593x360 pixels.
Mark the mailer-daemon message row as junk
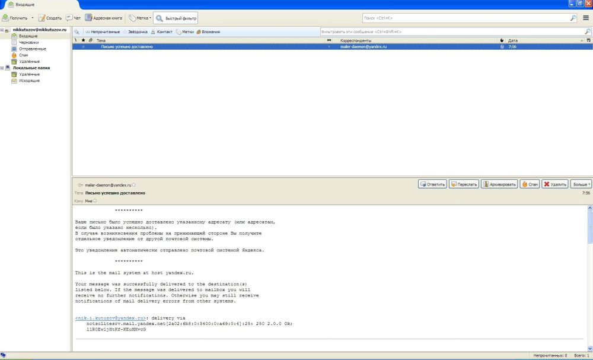pos(502,47)
